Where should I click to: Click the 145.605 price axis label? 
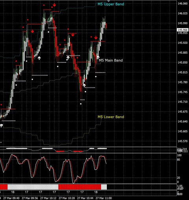183,131
